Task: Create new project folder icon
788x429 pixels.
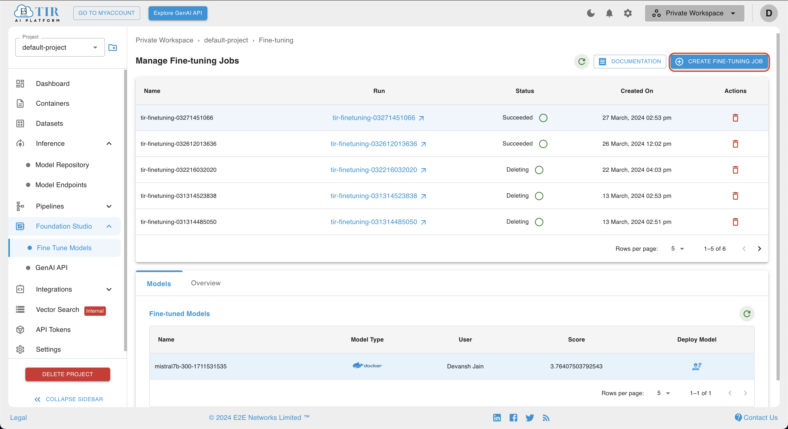Action: pyautogui.click(x=113, y=47)
